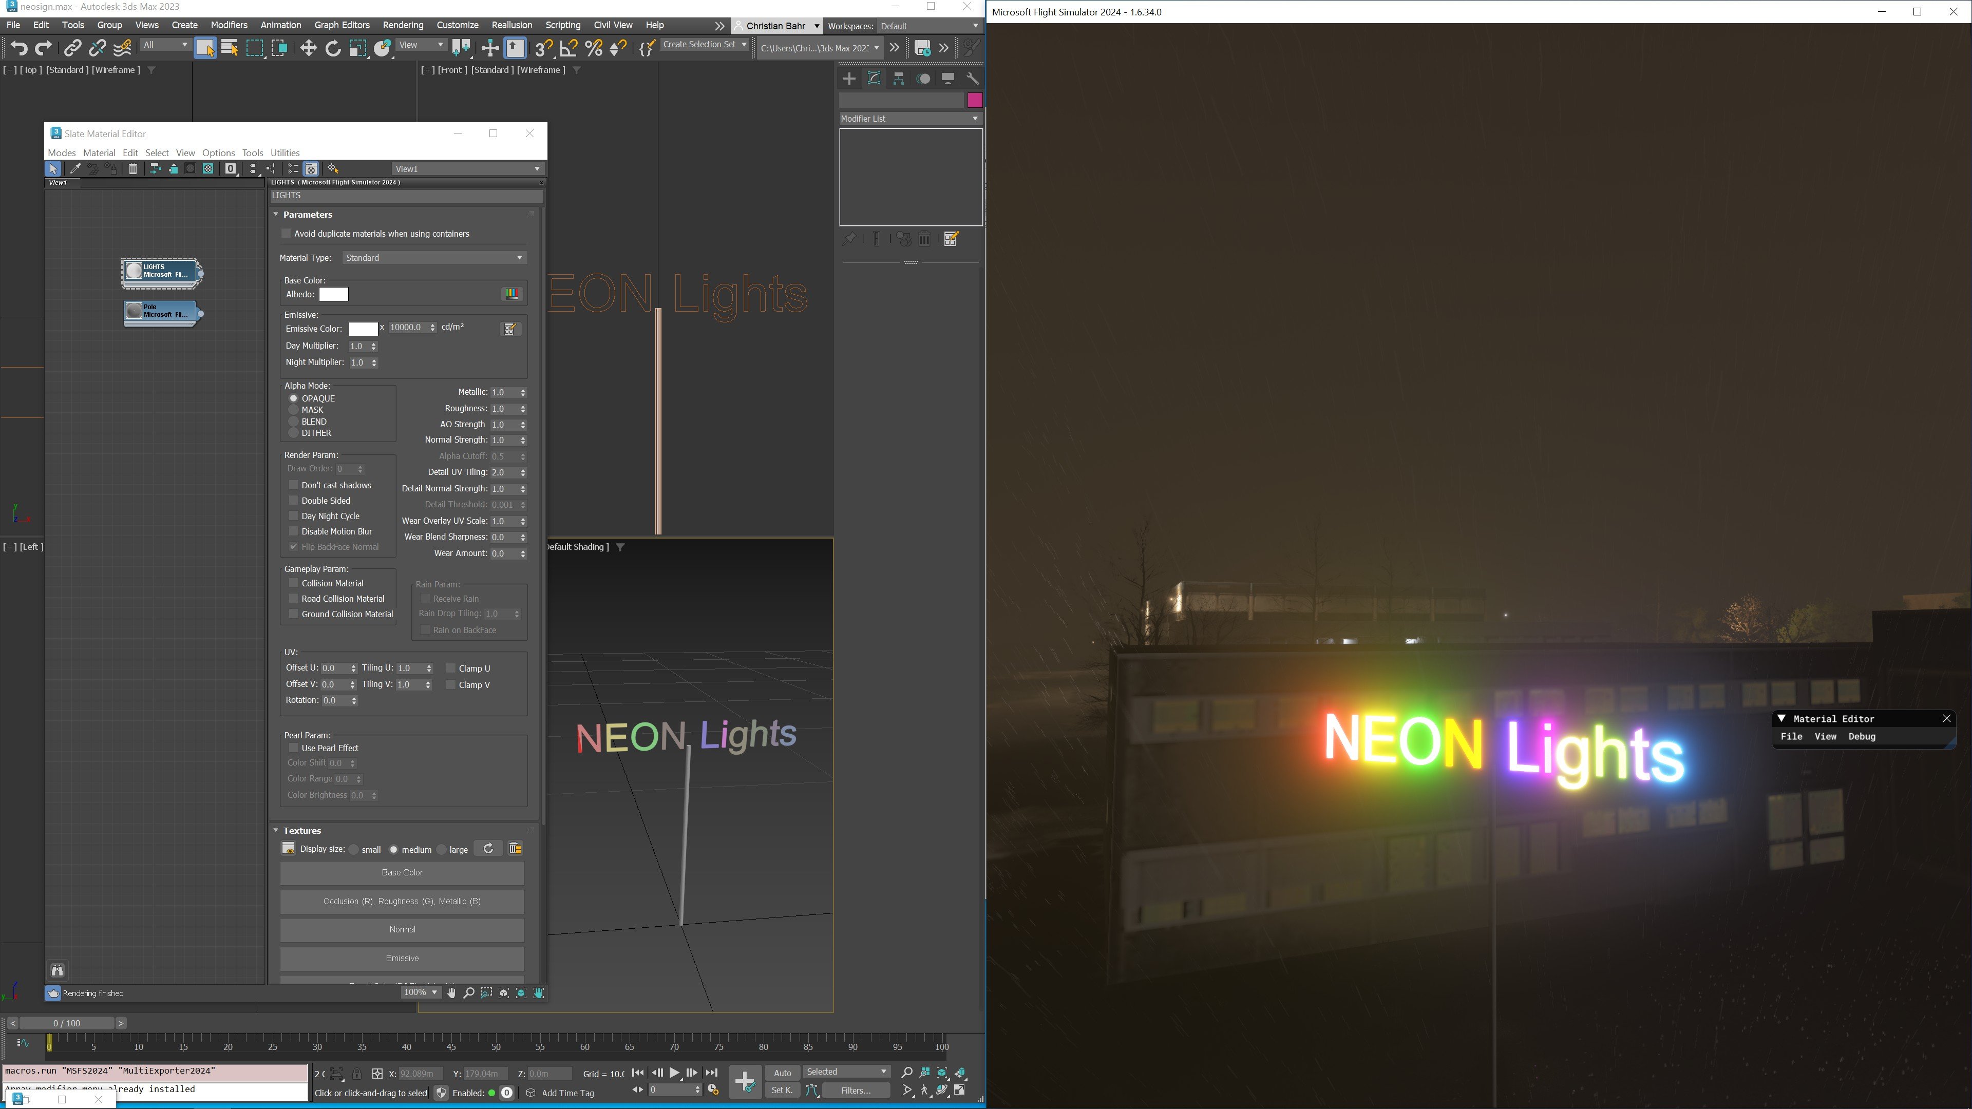
Task: Select the Select and Link tool
Action: click(x=72, y=48)
